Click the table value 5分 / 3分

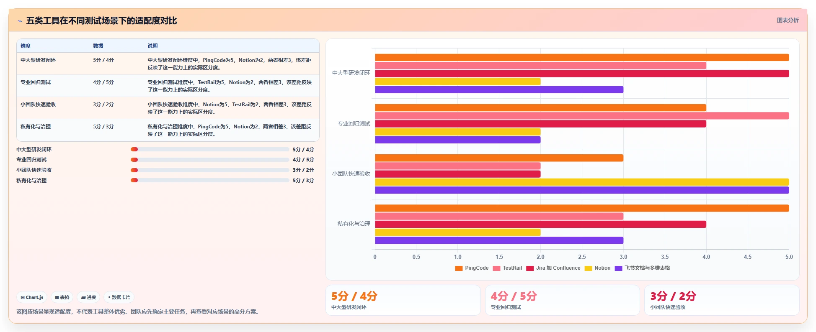pyautogui.click(x=103, y=127)
